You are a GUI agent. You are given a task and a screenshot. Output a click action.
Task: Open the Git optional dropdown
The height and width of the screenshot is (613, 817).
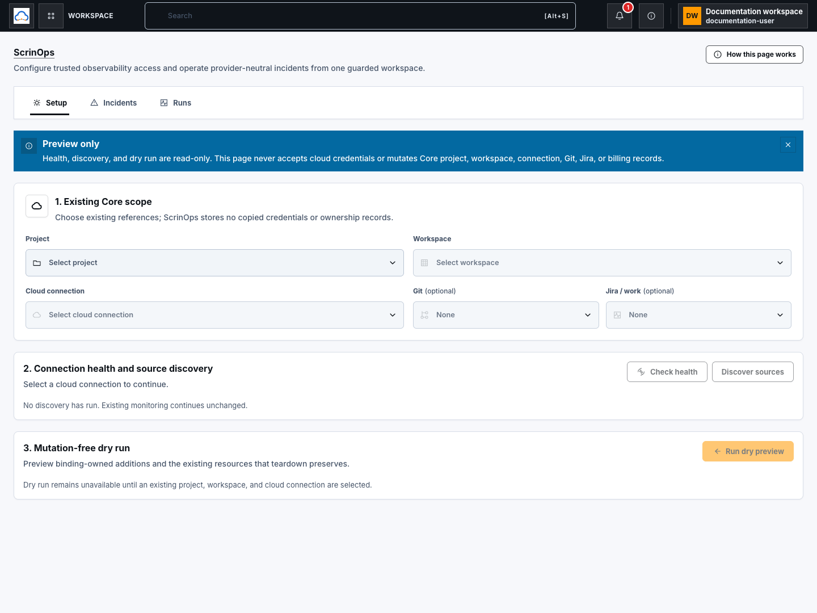click(506, 315)
